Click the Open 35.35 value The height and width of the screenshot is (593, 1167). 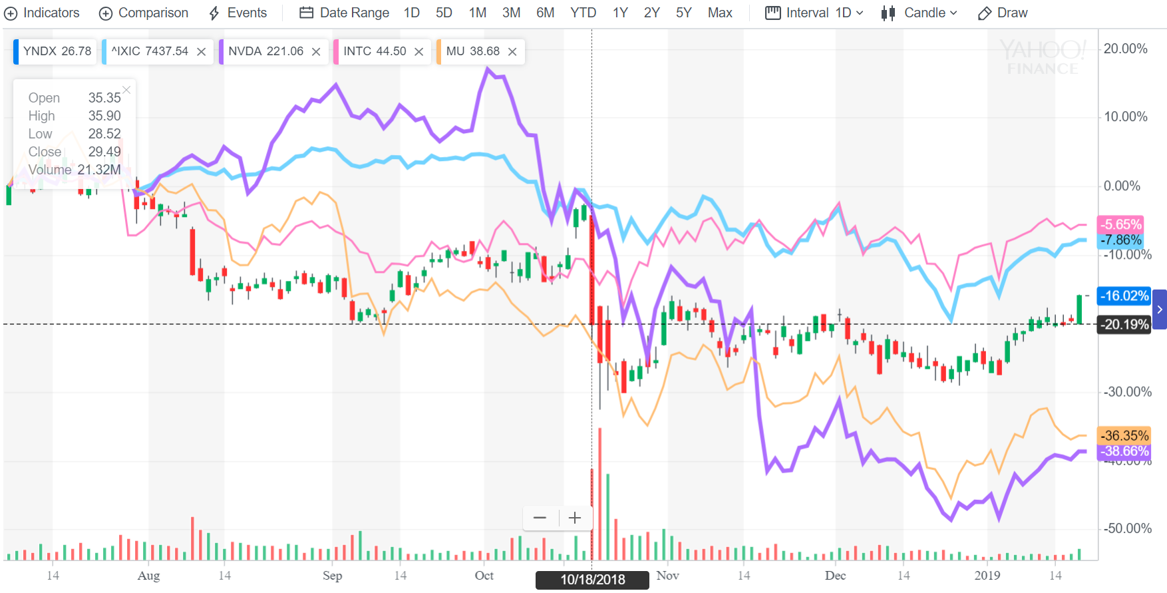(104, 98)
